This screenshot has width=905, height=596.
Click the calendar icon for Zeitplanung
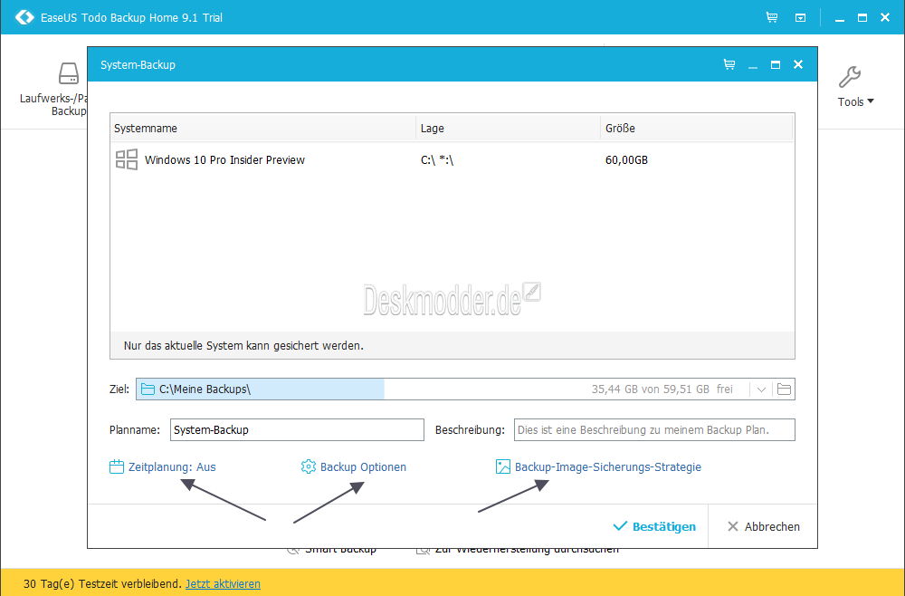click(117, 466)
